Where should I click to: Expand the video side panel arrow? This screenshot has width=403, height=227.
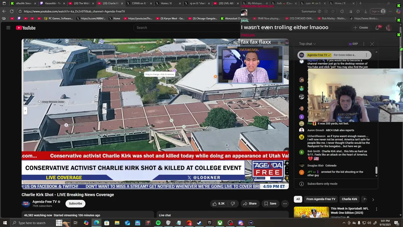point(25,111)
